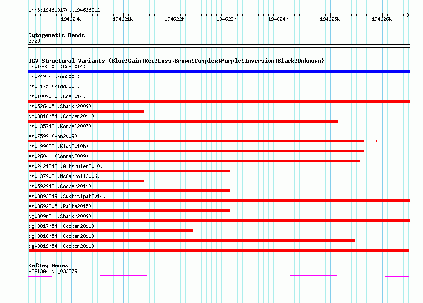Click the 194625k ruler tick label
The height and width of the screenshot is (303, 423).
(330, 19)
